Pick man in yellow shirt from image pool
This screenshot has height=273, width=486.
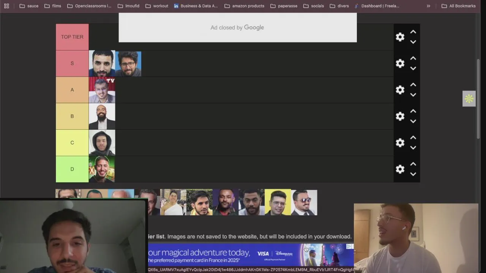click(x=199, y=202)
